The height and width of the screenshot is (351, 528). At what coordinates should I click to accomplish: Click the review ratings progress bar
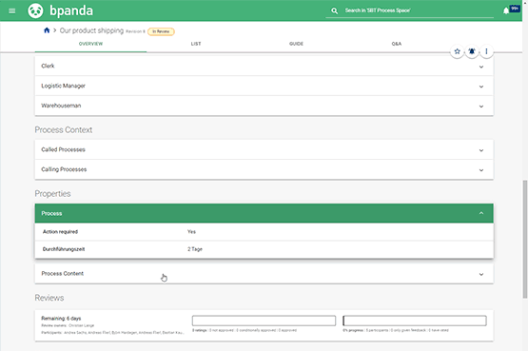tap(264, 321)
